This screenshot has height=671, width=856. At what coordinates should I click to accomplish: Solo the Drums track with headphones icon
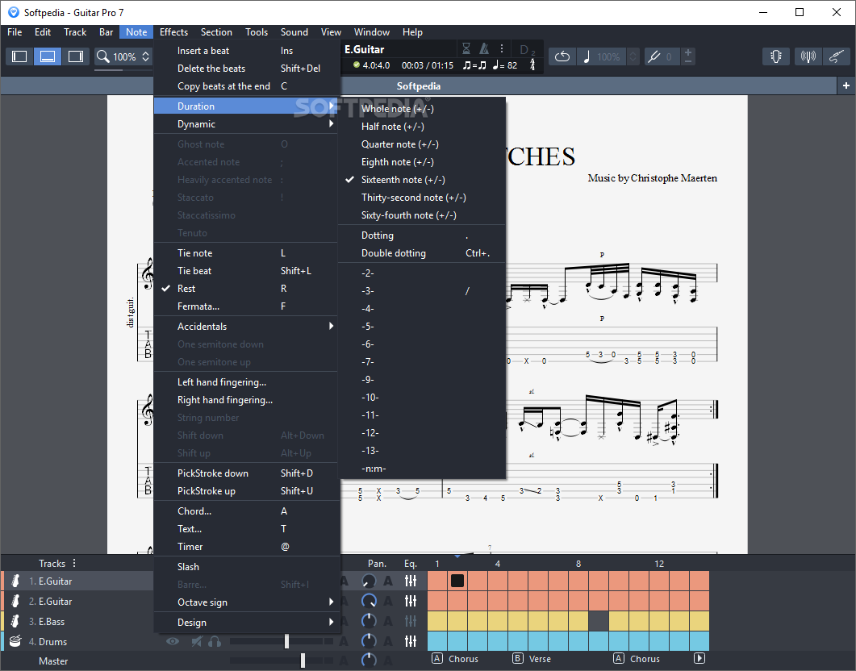[215, 641]
